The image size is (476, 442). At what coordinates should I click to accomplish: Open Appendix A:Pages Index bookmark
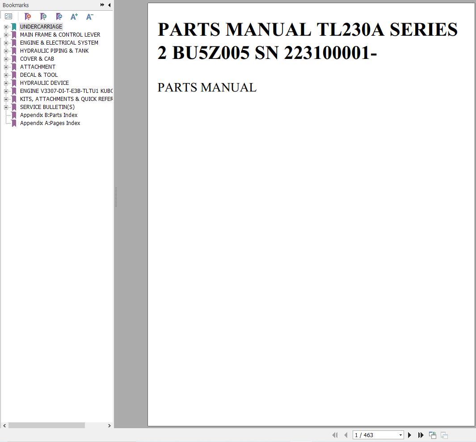click(50, 123)
